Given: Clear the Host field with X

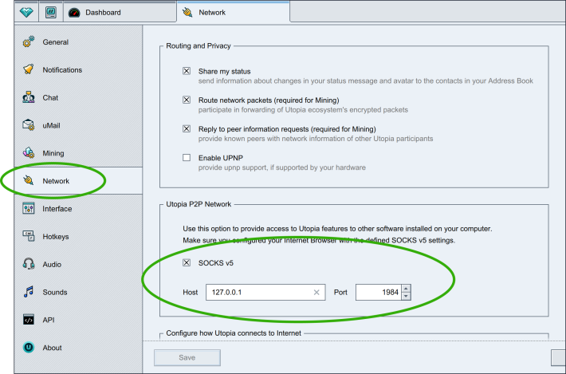Looking at the screenshot, I should tap(316, 293).
